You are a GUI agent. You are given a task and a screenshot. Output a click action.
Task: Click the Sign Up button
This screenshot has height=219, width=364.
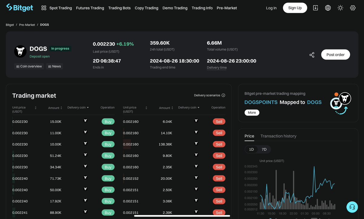click(x=295, y=8)
